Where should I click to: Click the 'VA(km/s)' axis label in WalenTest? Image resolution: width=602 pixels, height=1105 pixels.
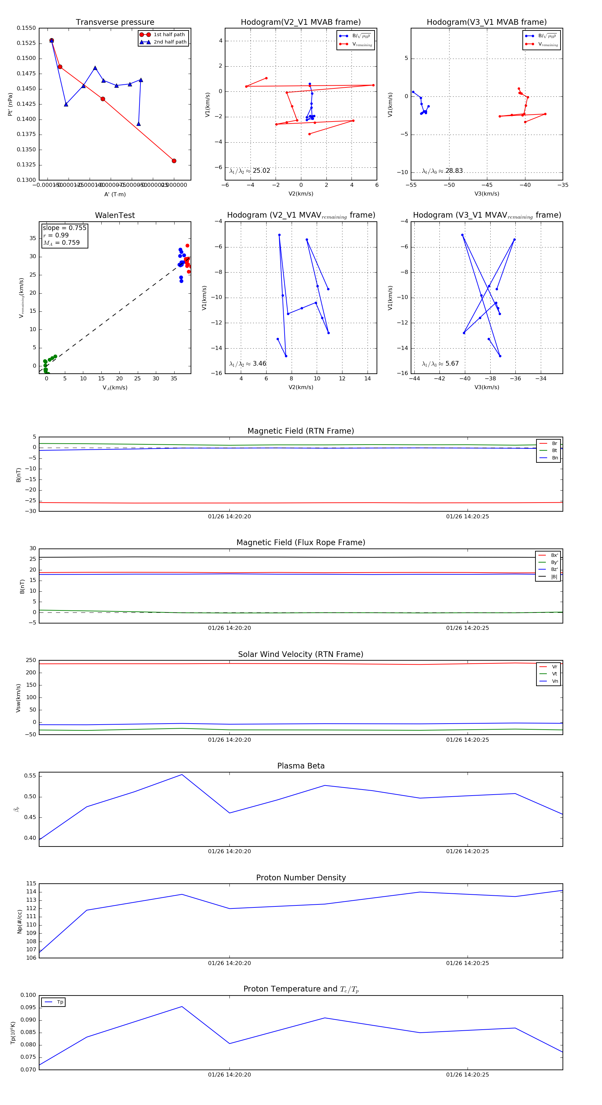pos(115,388)
